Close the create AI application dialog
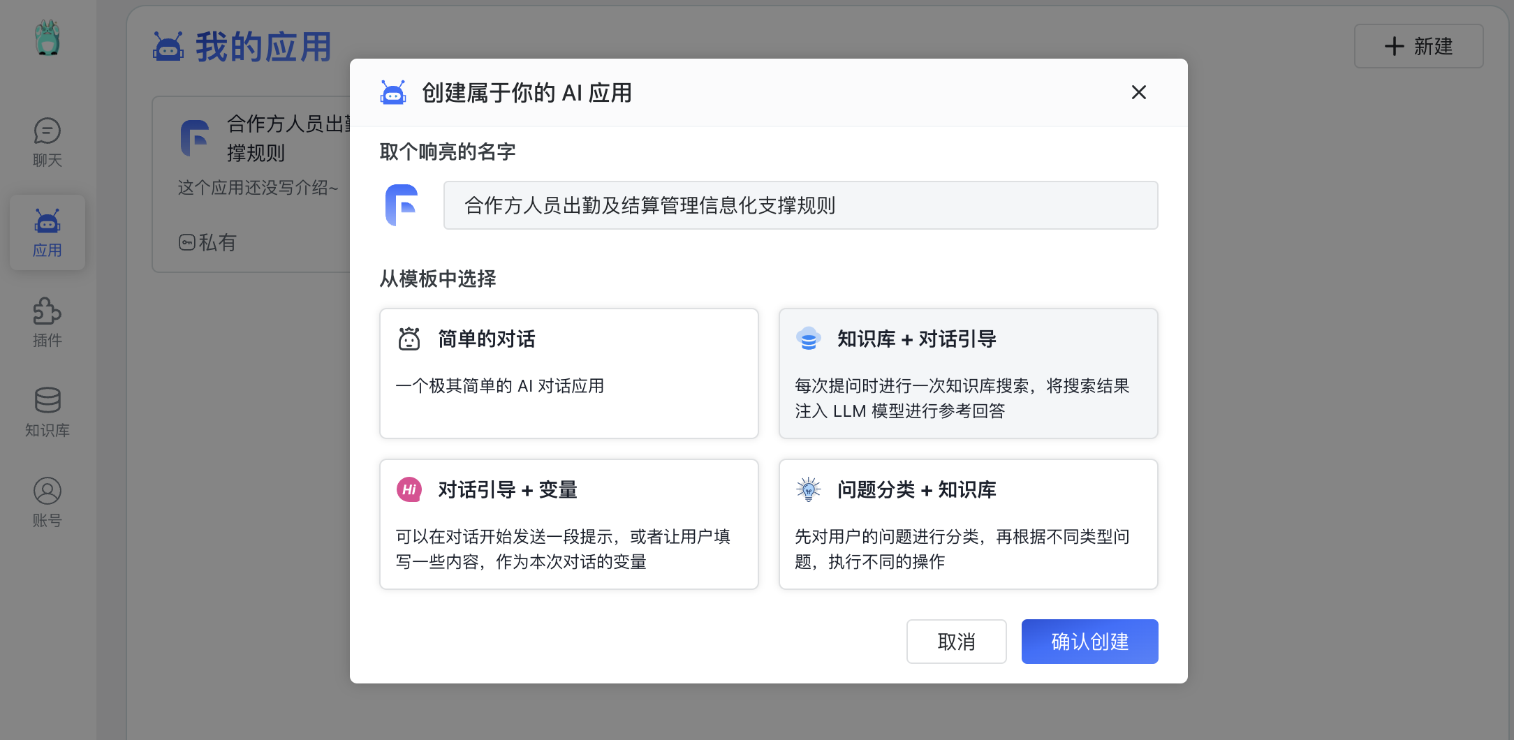Viewport: 1514px width, 740px height. tap(1138, 92)
